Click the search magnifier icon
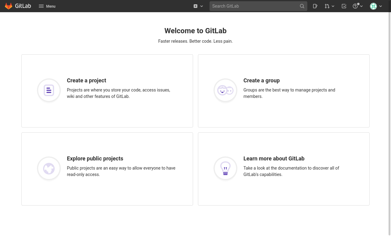391x244 pixels. [302, 6]
